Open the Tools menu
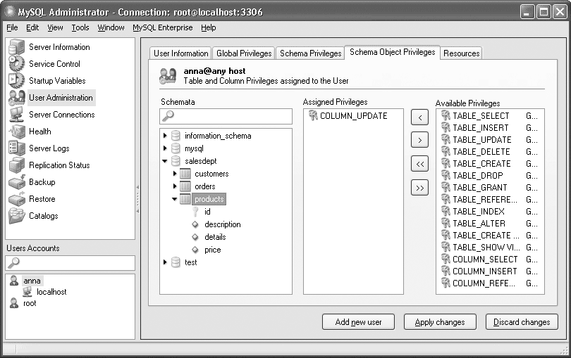The width and height of the screenshot is (571, 358). [x=80, y=27]
